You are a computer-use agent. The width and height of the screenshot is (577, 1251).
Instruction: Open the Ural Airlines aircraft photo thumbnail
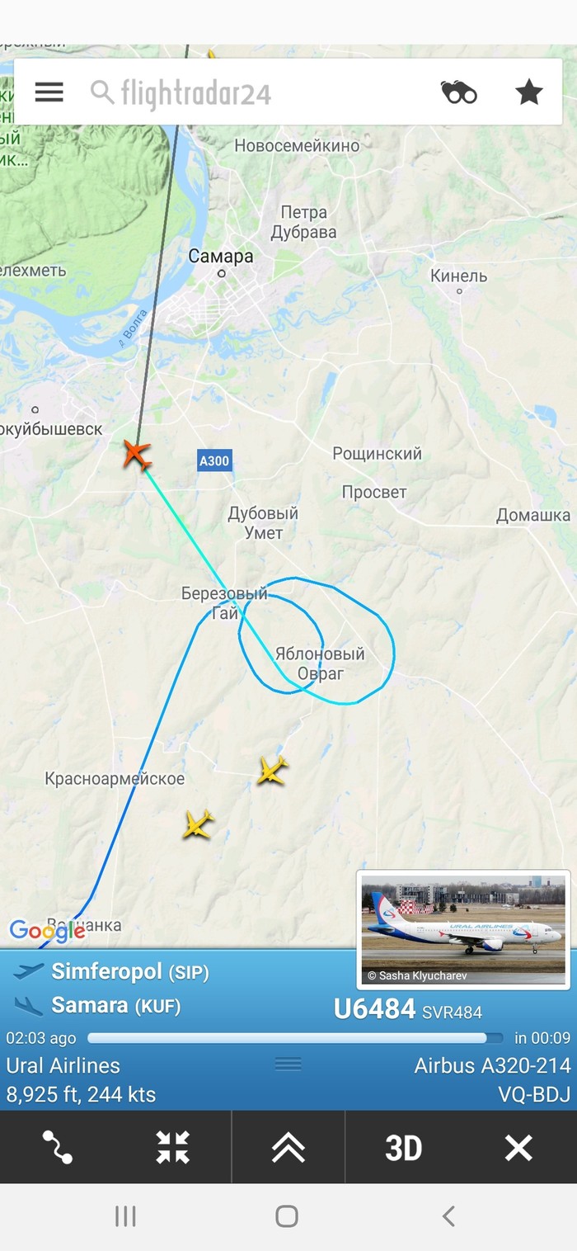(x=464, y=929)
